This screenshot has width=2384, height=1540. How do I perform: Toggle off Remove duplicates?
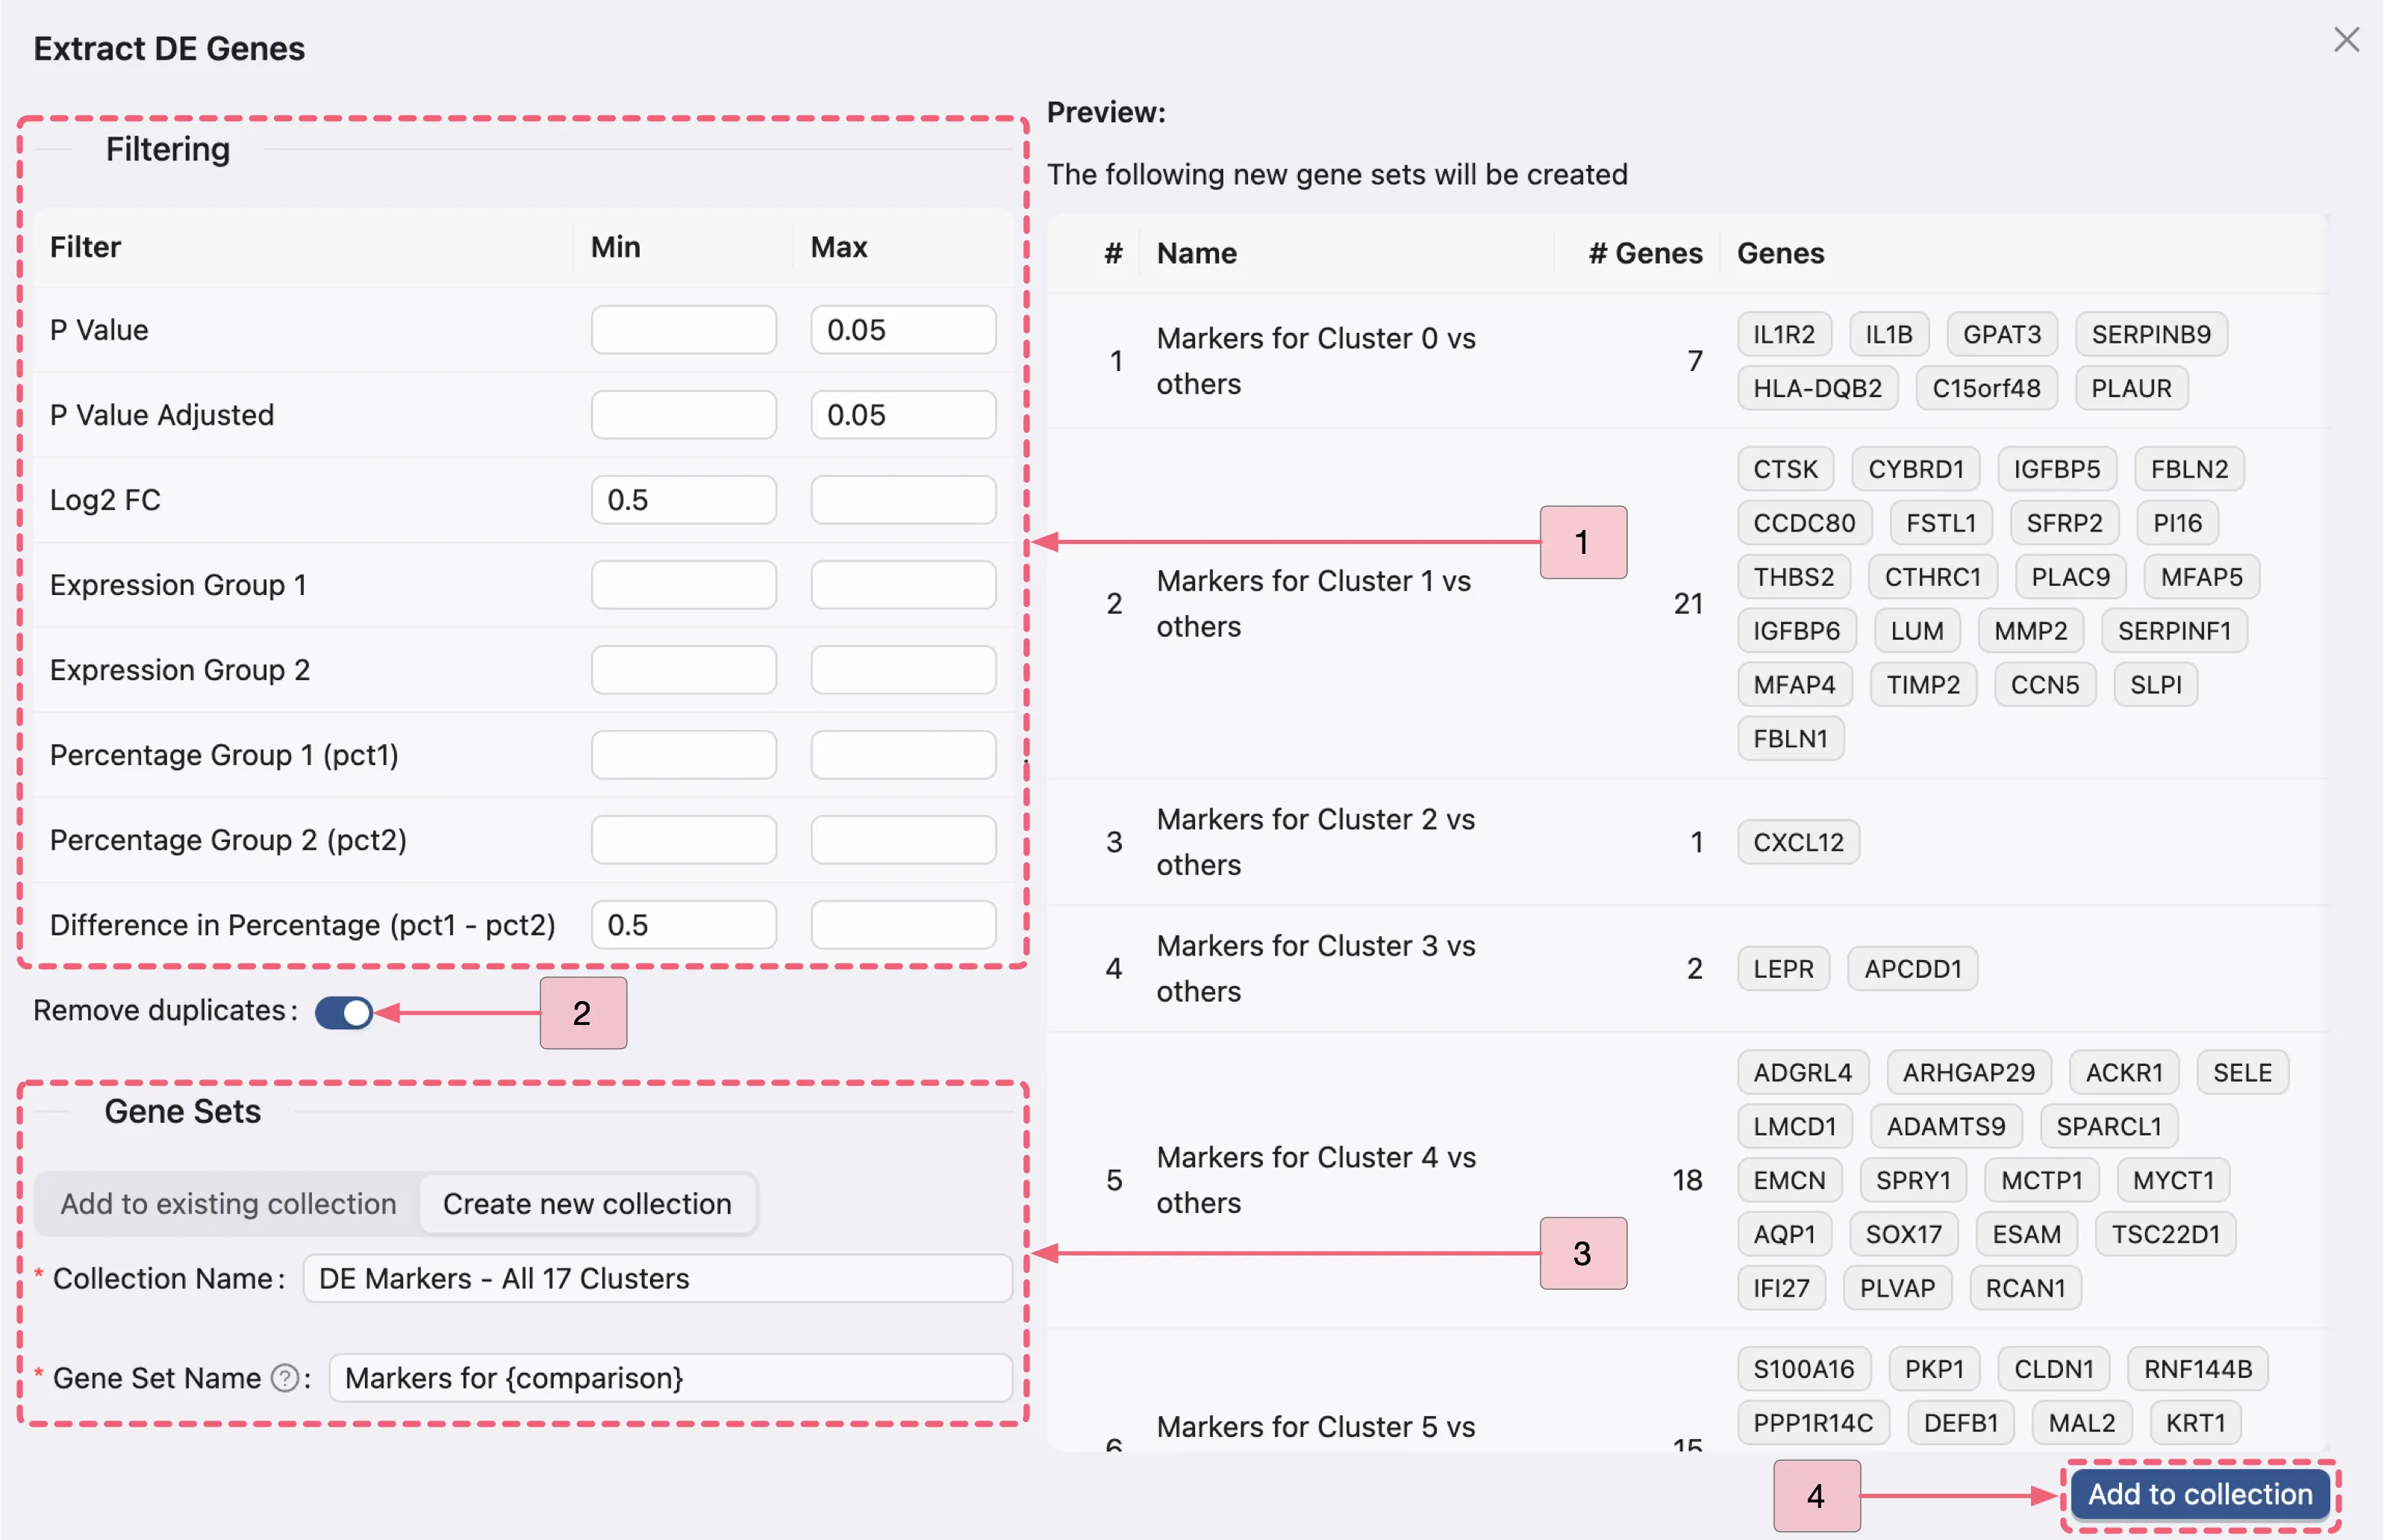(x=345, y=1012)
